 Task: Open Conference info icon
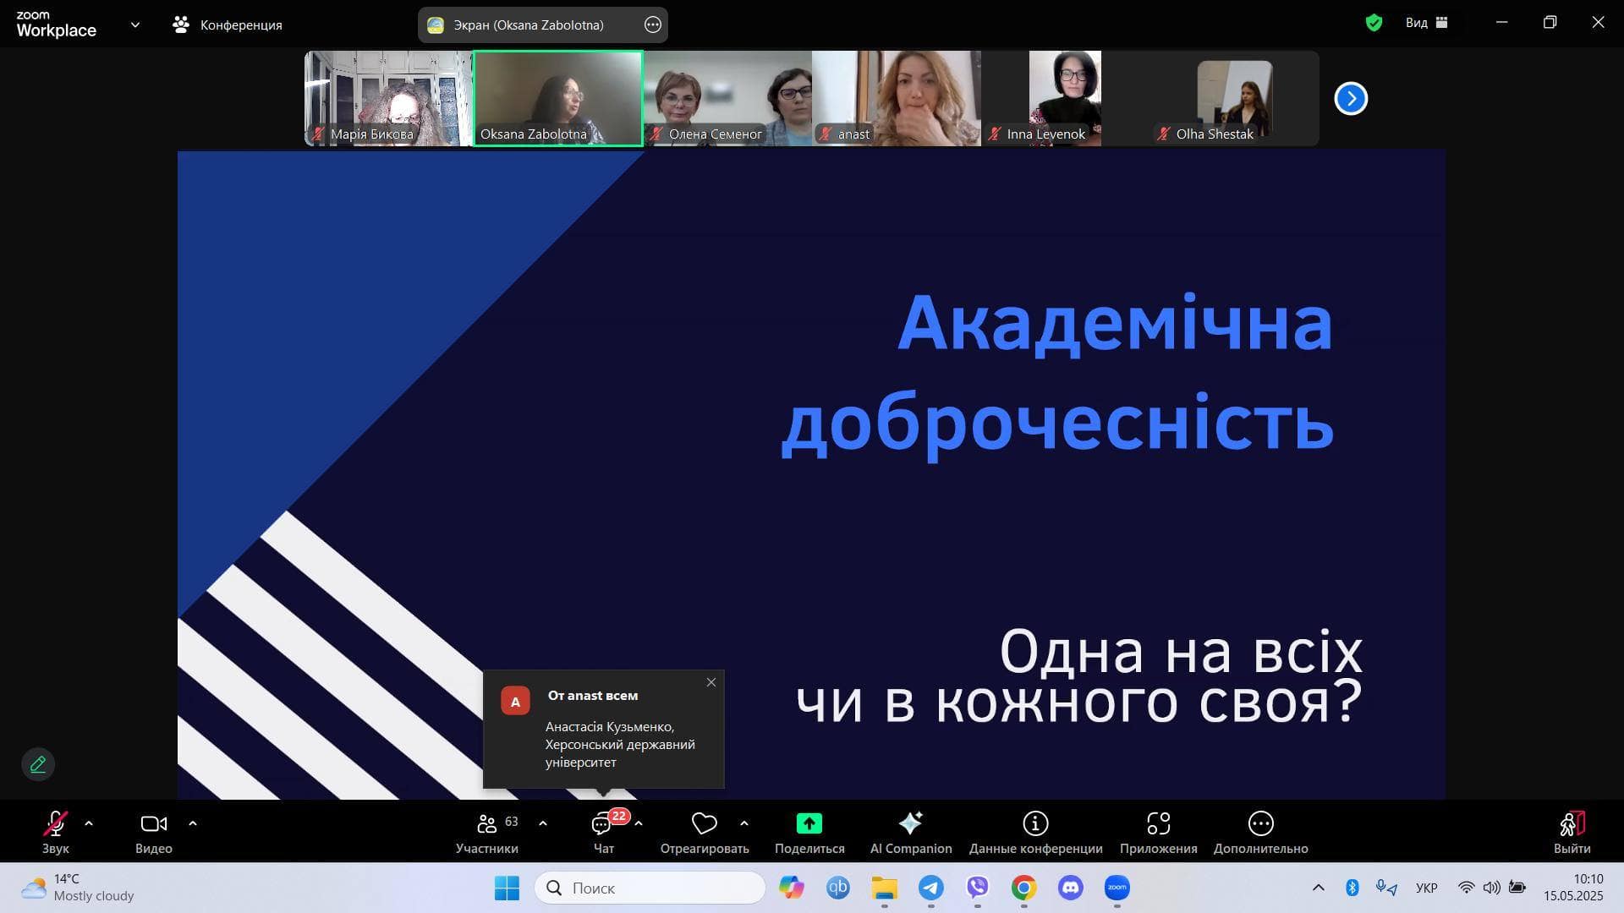(x=1035, y=823)
